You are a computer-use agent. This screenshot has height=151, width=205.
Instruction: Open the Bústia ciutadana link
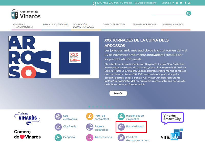pyautogui.click(x=146, y=3)
